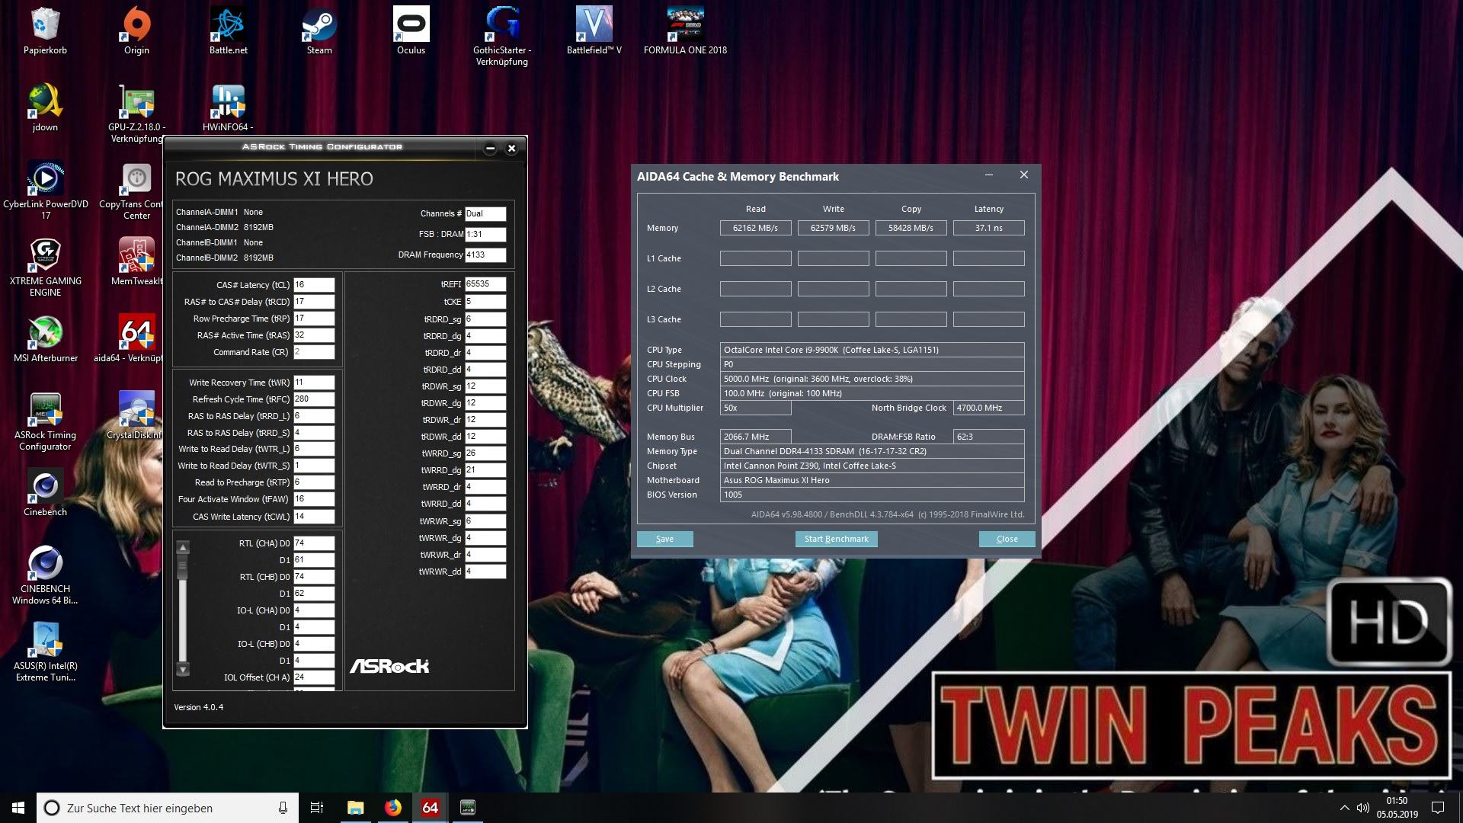Click the BIOS Version 1005 value
Viewport: 1463px width, 823px height.
(872, 495)
